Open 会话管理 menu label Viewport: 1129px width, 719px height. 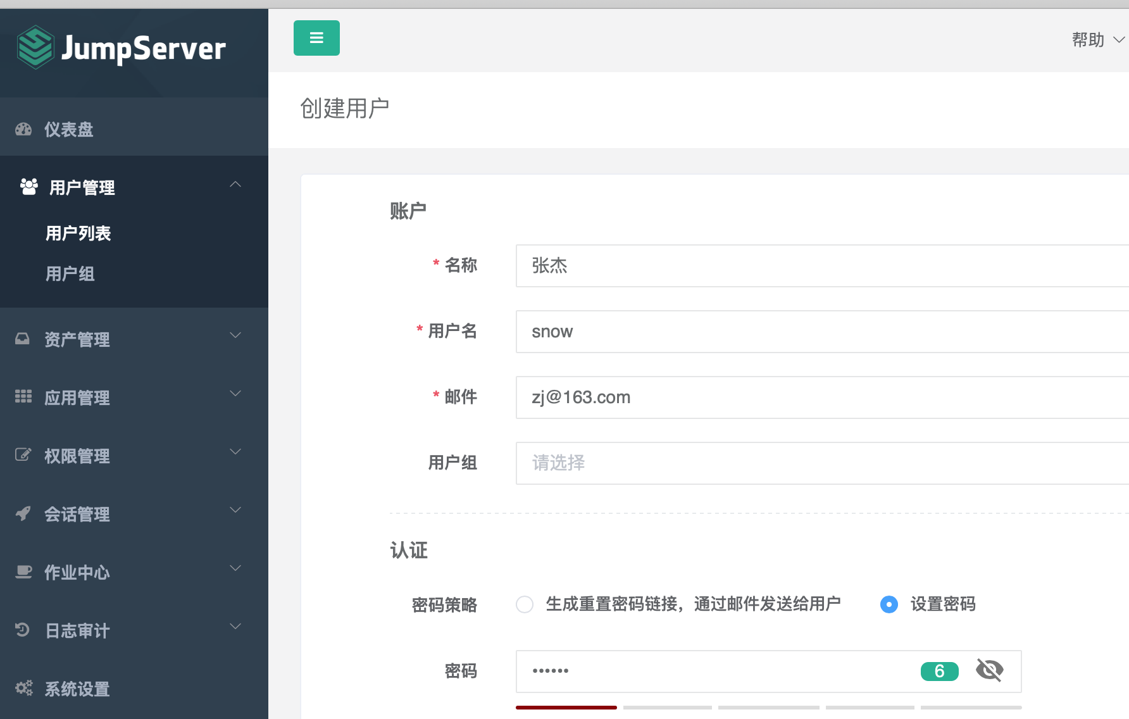coord(77,515)
